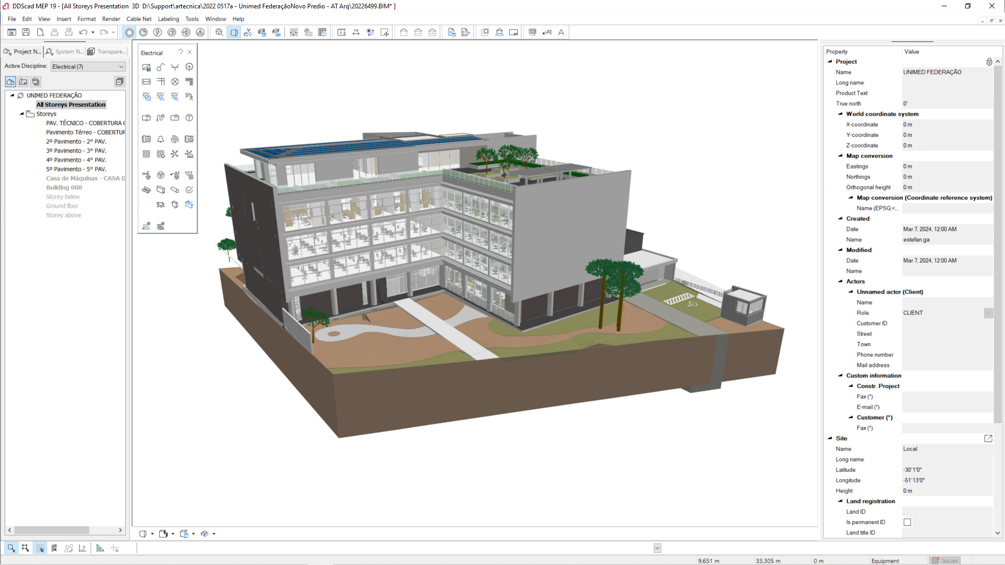The height and width of the screenshot is (565, 1005).
Task: Select the RL light icon in Electrical palette
Action: [x=175, y=96]
